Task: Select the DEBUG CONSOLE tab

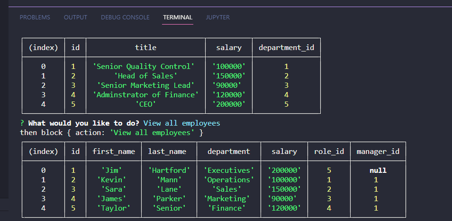Action: pyautogui.click(x=125, y=17)
